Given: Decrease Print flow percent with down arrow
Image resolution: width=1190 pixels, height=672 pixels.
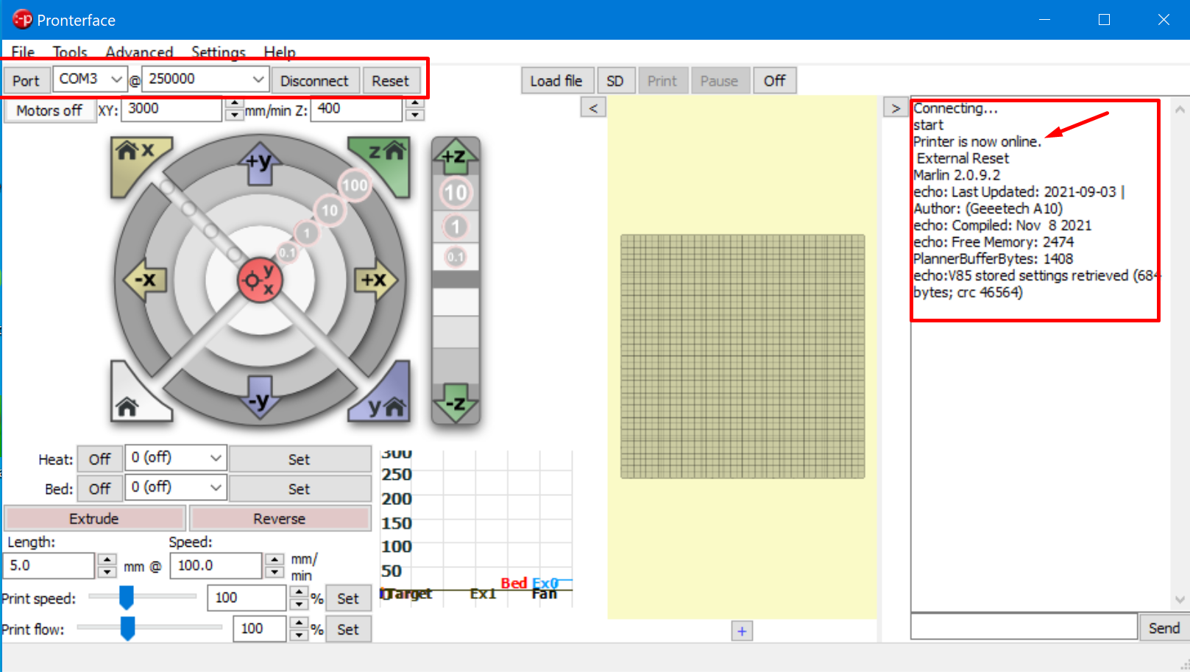Looking at the screenshot, I should pos(299,635).
